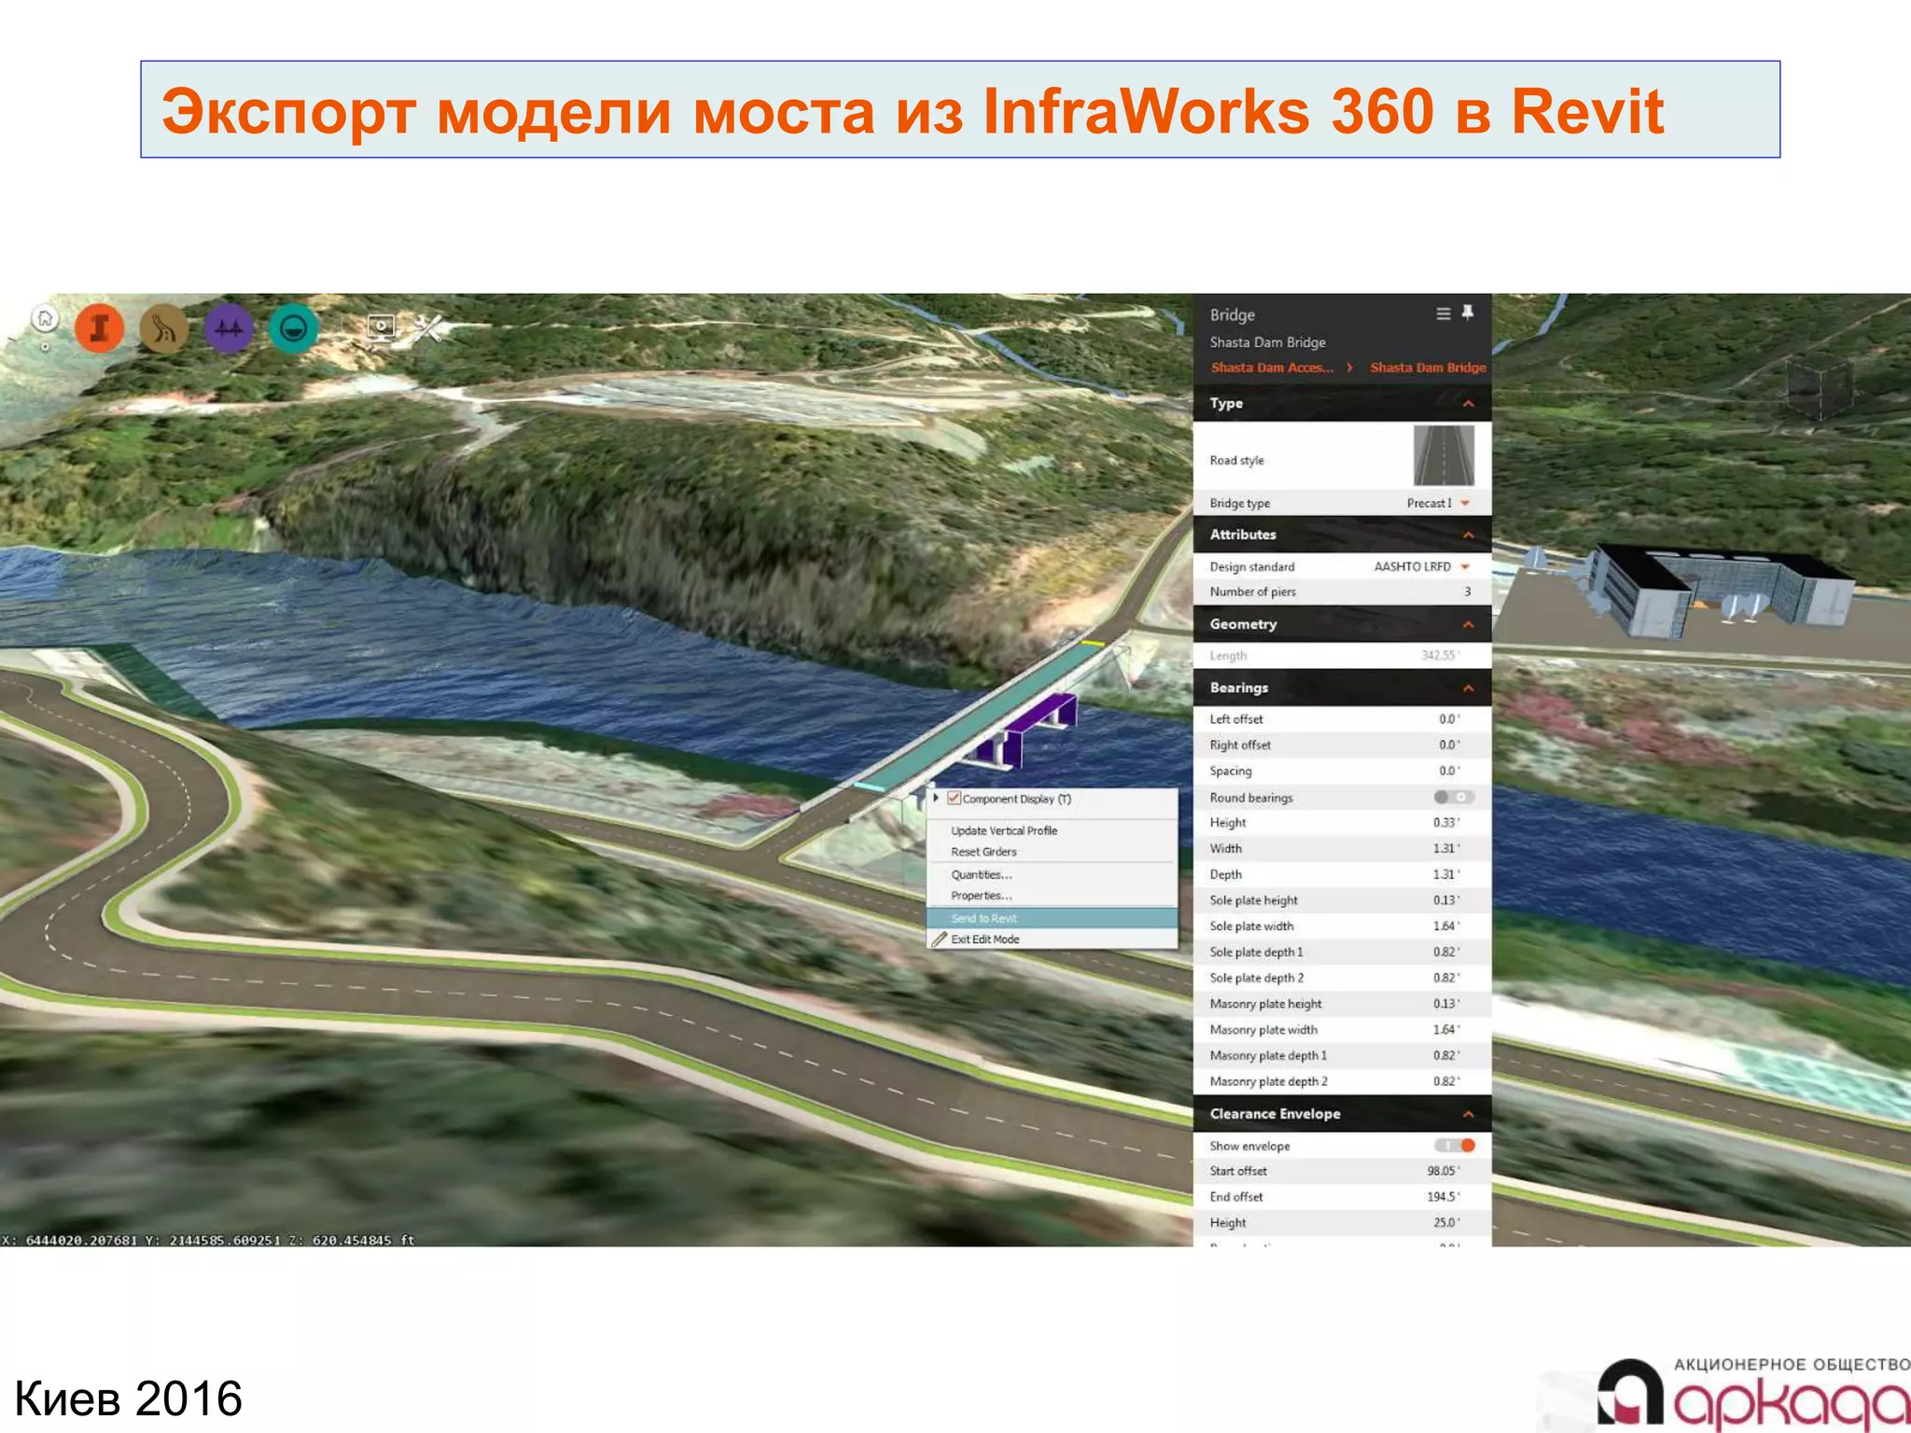Edit the Sole plate width value
This screenshot has width=1911, height=1433.
point(1446,926)
